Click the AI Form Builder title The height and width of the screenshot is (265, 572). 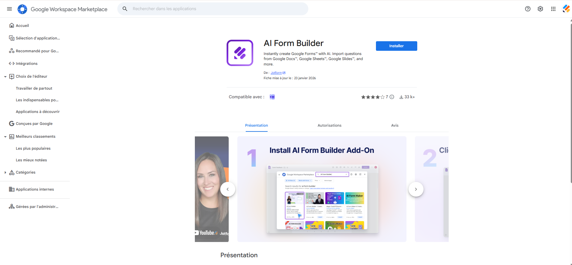click(x=294, y=43)
